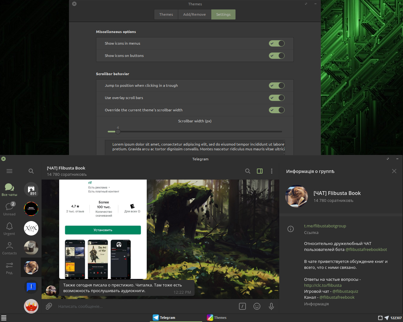
Task: Click the Lorem ipsum preview text box
Action: coord(195,147)
